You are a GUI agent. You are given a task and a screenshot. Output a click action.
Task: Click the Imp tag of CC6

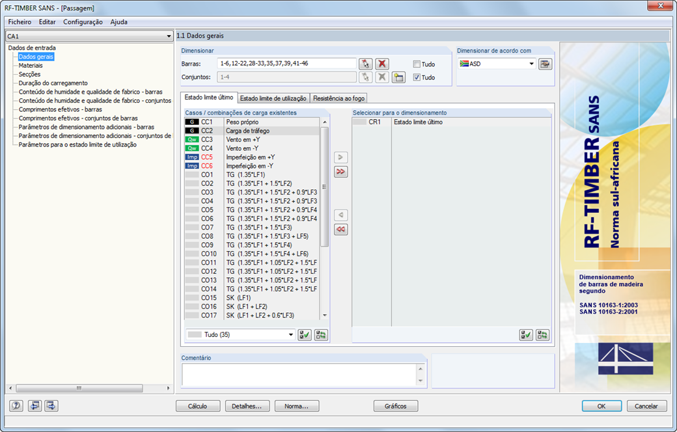(x=191, y=166)
